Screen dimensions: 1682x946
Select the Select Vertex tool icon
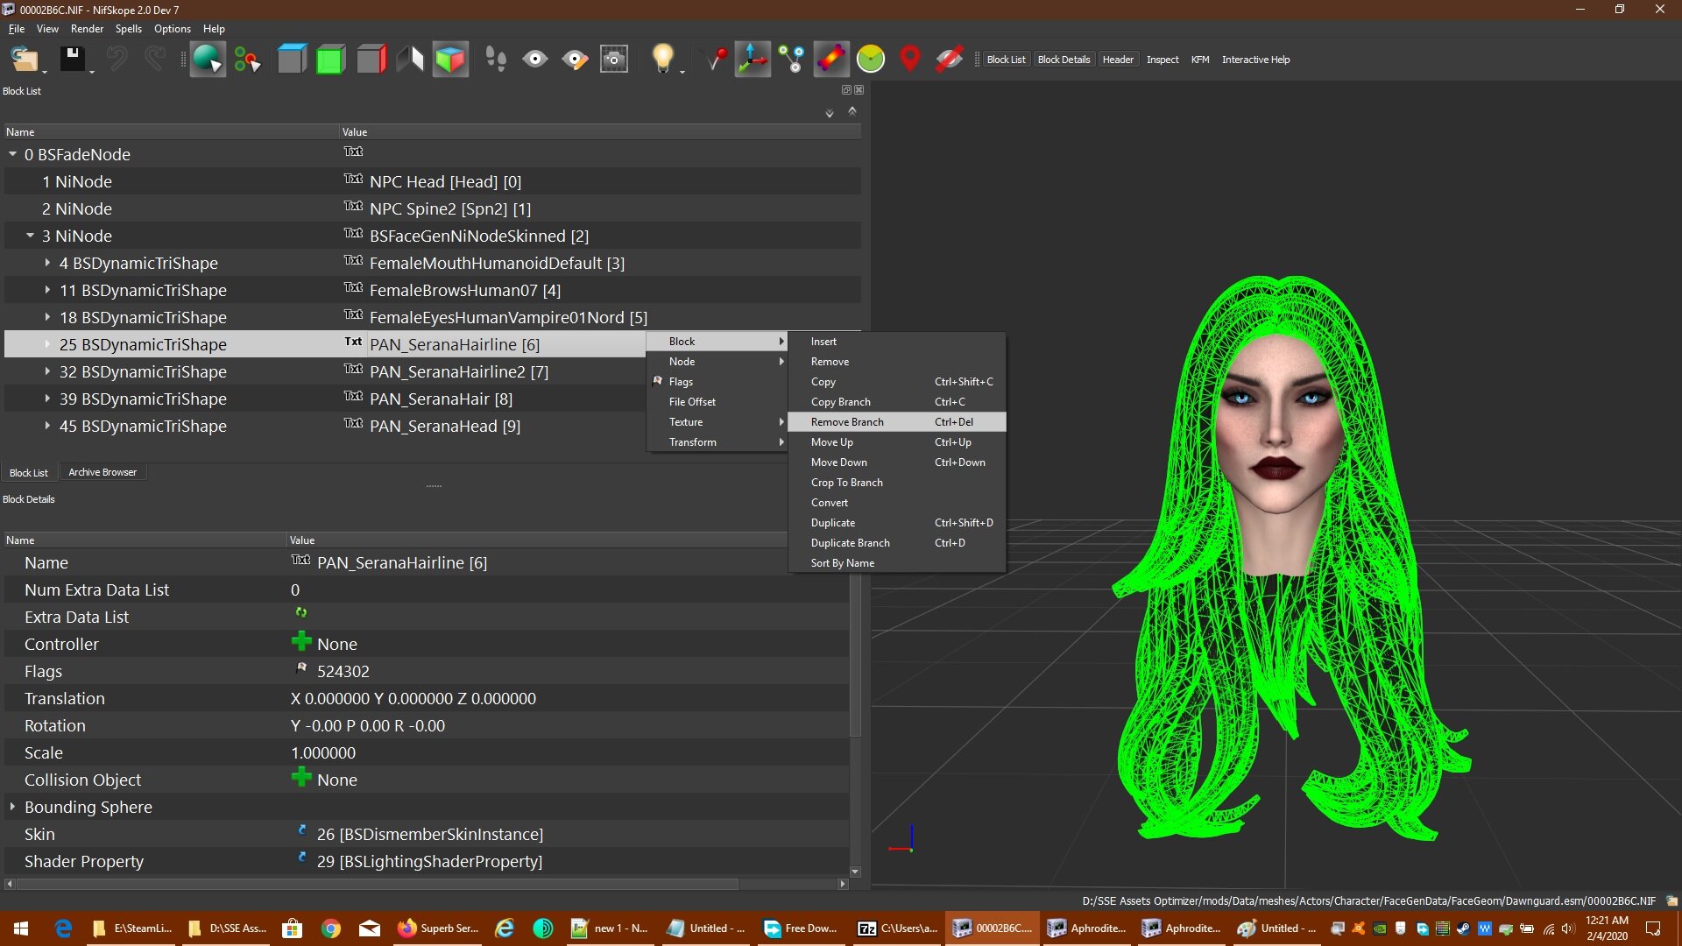point(247,60)
